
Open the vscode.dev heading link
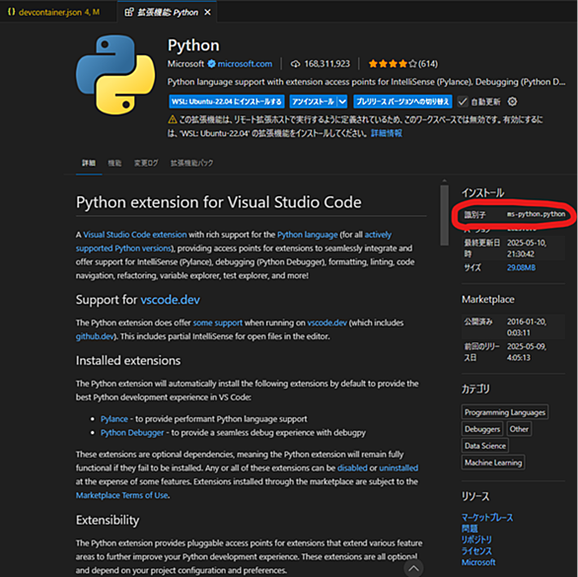170,300
